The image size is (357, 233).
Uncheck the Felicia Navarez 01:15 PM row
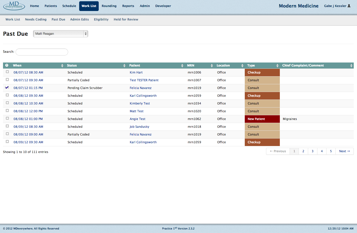pos(7,87)
